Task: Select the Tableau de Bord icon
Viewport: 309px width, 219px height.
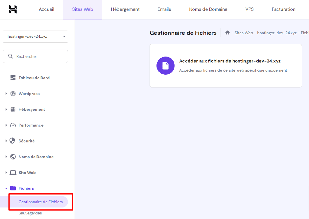Action: coord(13,78)
